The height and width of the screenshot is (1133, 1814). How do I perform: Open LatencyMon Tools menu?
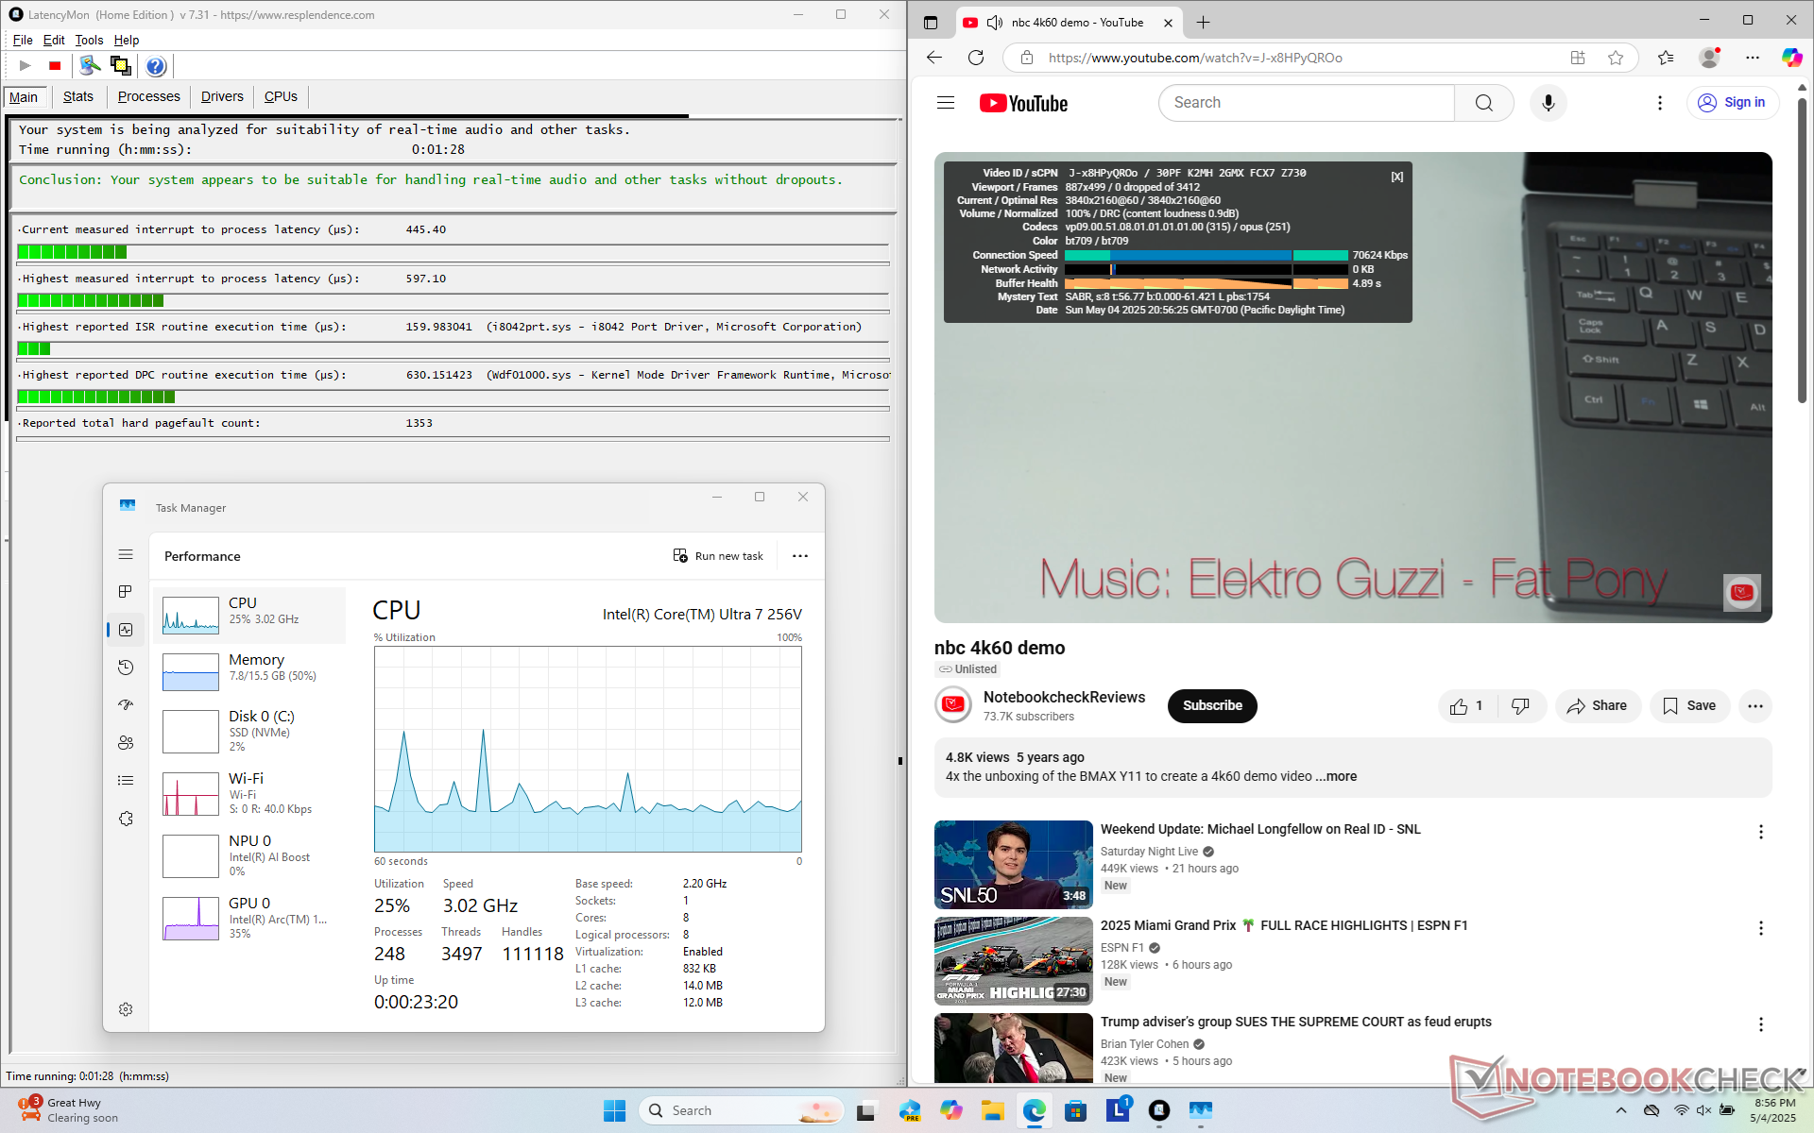(89, 40)
